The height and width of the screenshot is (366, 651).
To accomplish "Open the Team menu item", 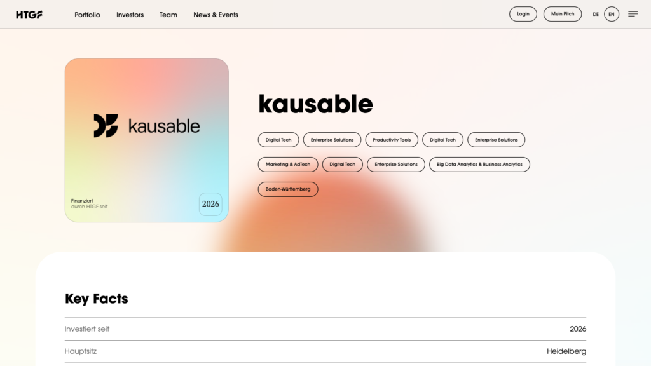I will [x=168, y=15].
